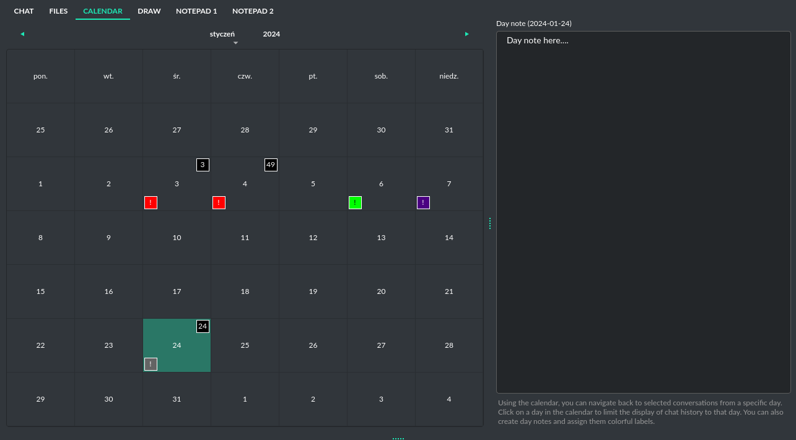Switch to the CHAT tab

(24, 11)
